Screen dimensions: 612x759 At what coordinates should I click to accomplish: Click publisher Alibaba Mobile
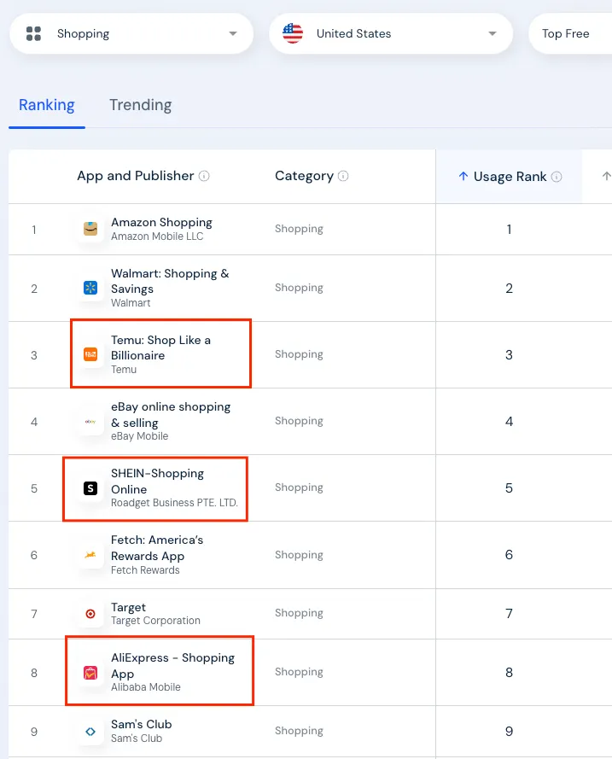(x=146, y=687)
